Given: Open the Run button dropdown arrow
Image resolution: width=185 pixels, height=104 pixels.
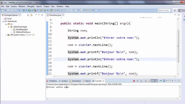Looking at the screenshot, I should point(32,10).
